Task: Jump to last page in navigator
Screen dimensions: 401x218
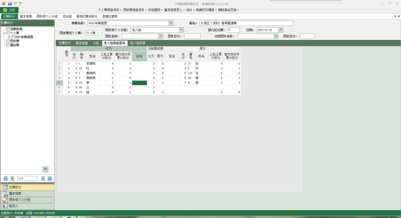Action: [50, 179]
